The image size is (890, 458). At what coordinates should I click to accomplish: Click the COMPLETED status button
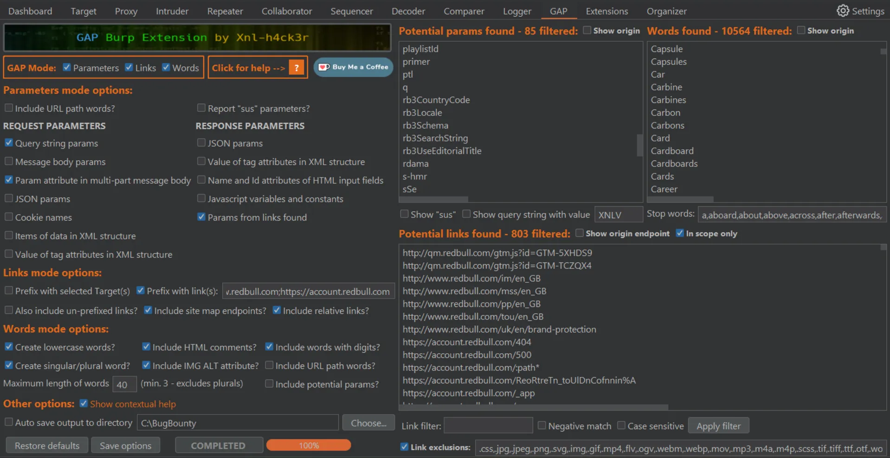tap(219, 445)
